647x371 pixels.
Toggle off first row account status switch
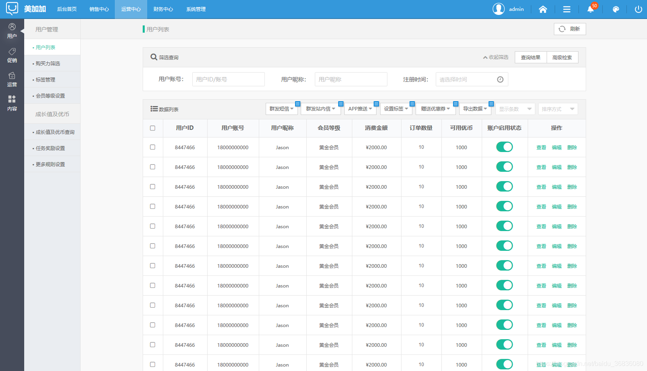504,147
